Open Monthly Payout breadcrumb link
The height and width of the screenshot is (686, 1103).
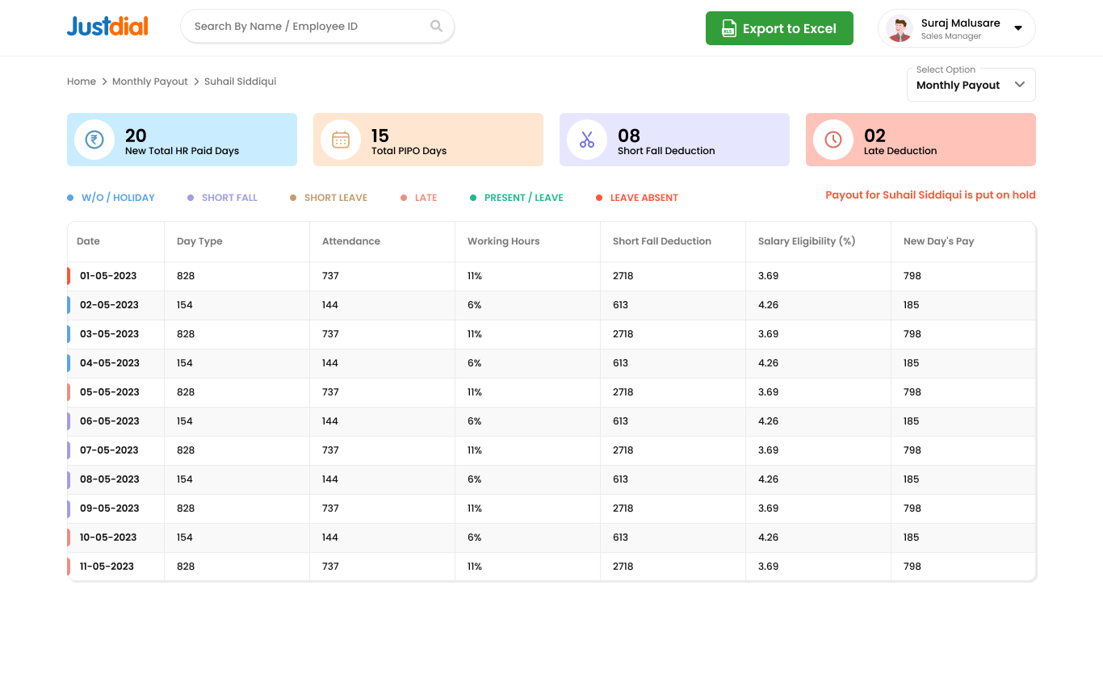[150, 82]
